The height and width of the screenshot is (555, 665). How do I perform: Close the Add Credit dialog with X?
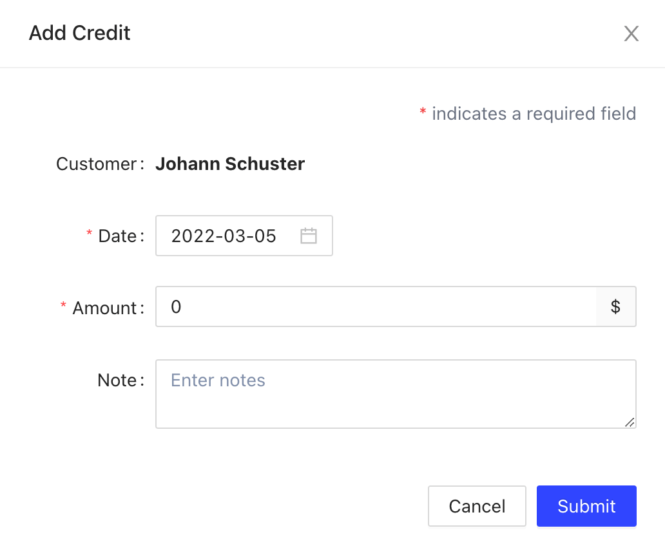coord(631,33)
